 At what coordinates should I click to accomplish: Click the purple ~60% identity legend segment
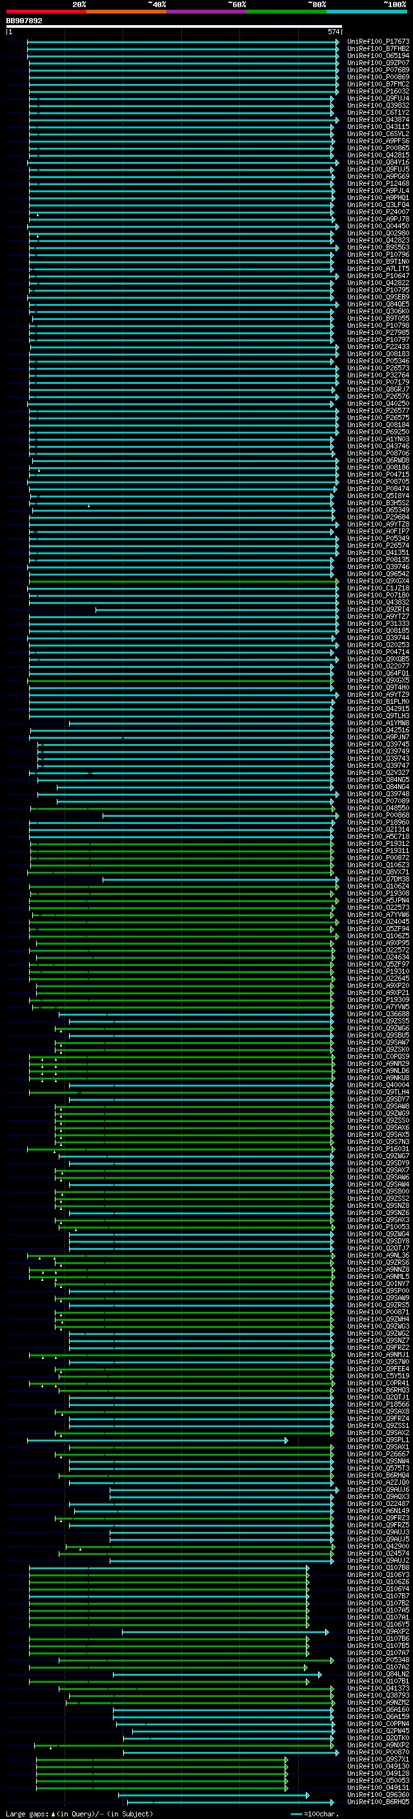coord(207,12)
